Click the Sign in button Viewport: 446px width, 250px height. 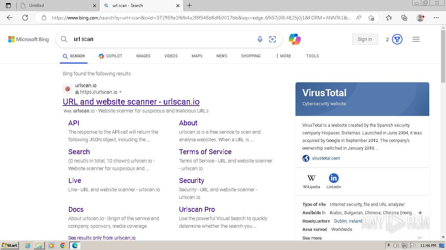[x=365, y=39]
